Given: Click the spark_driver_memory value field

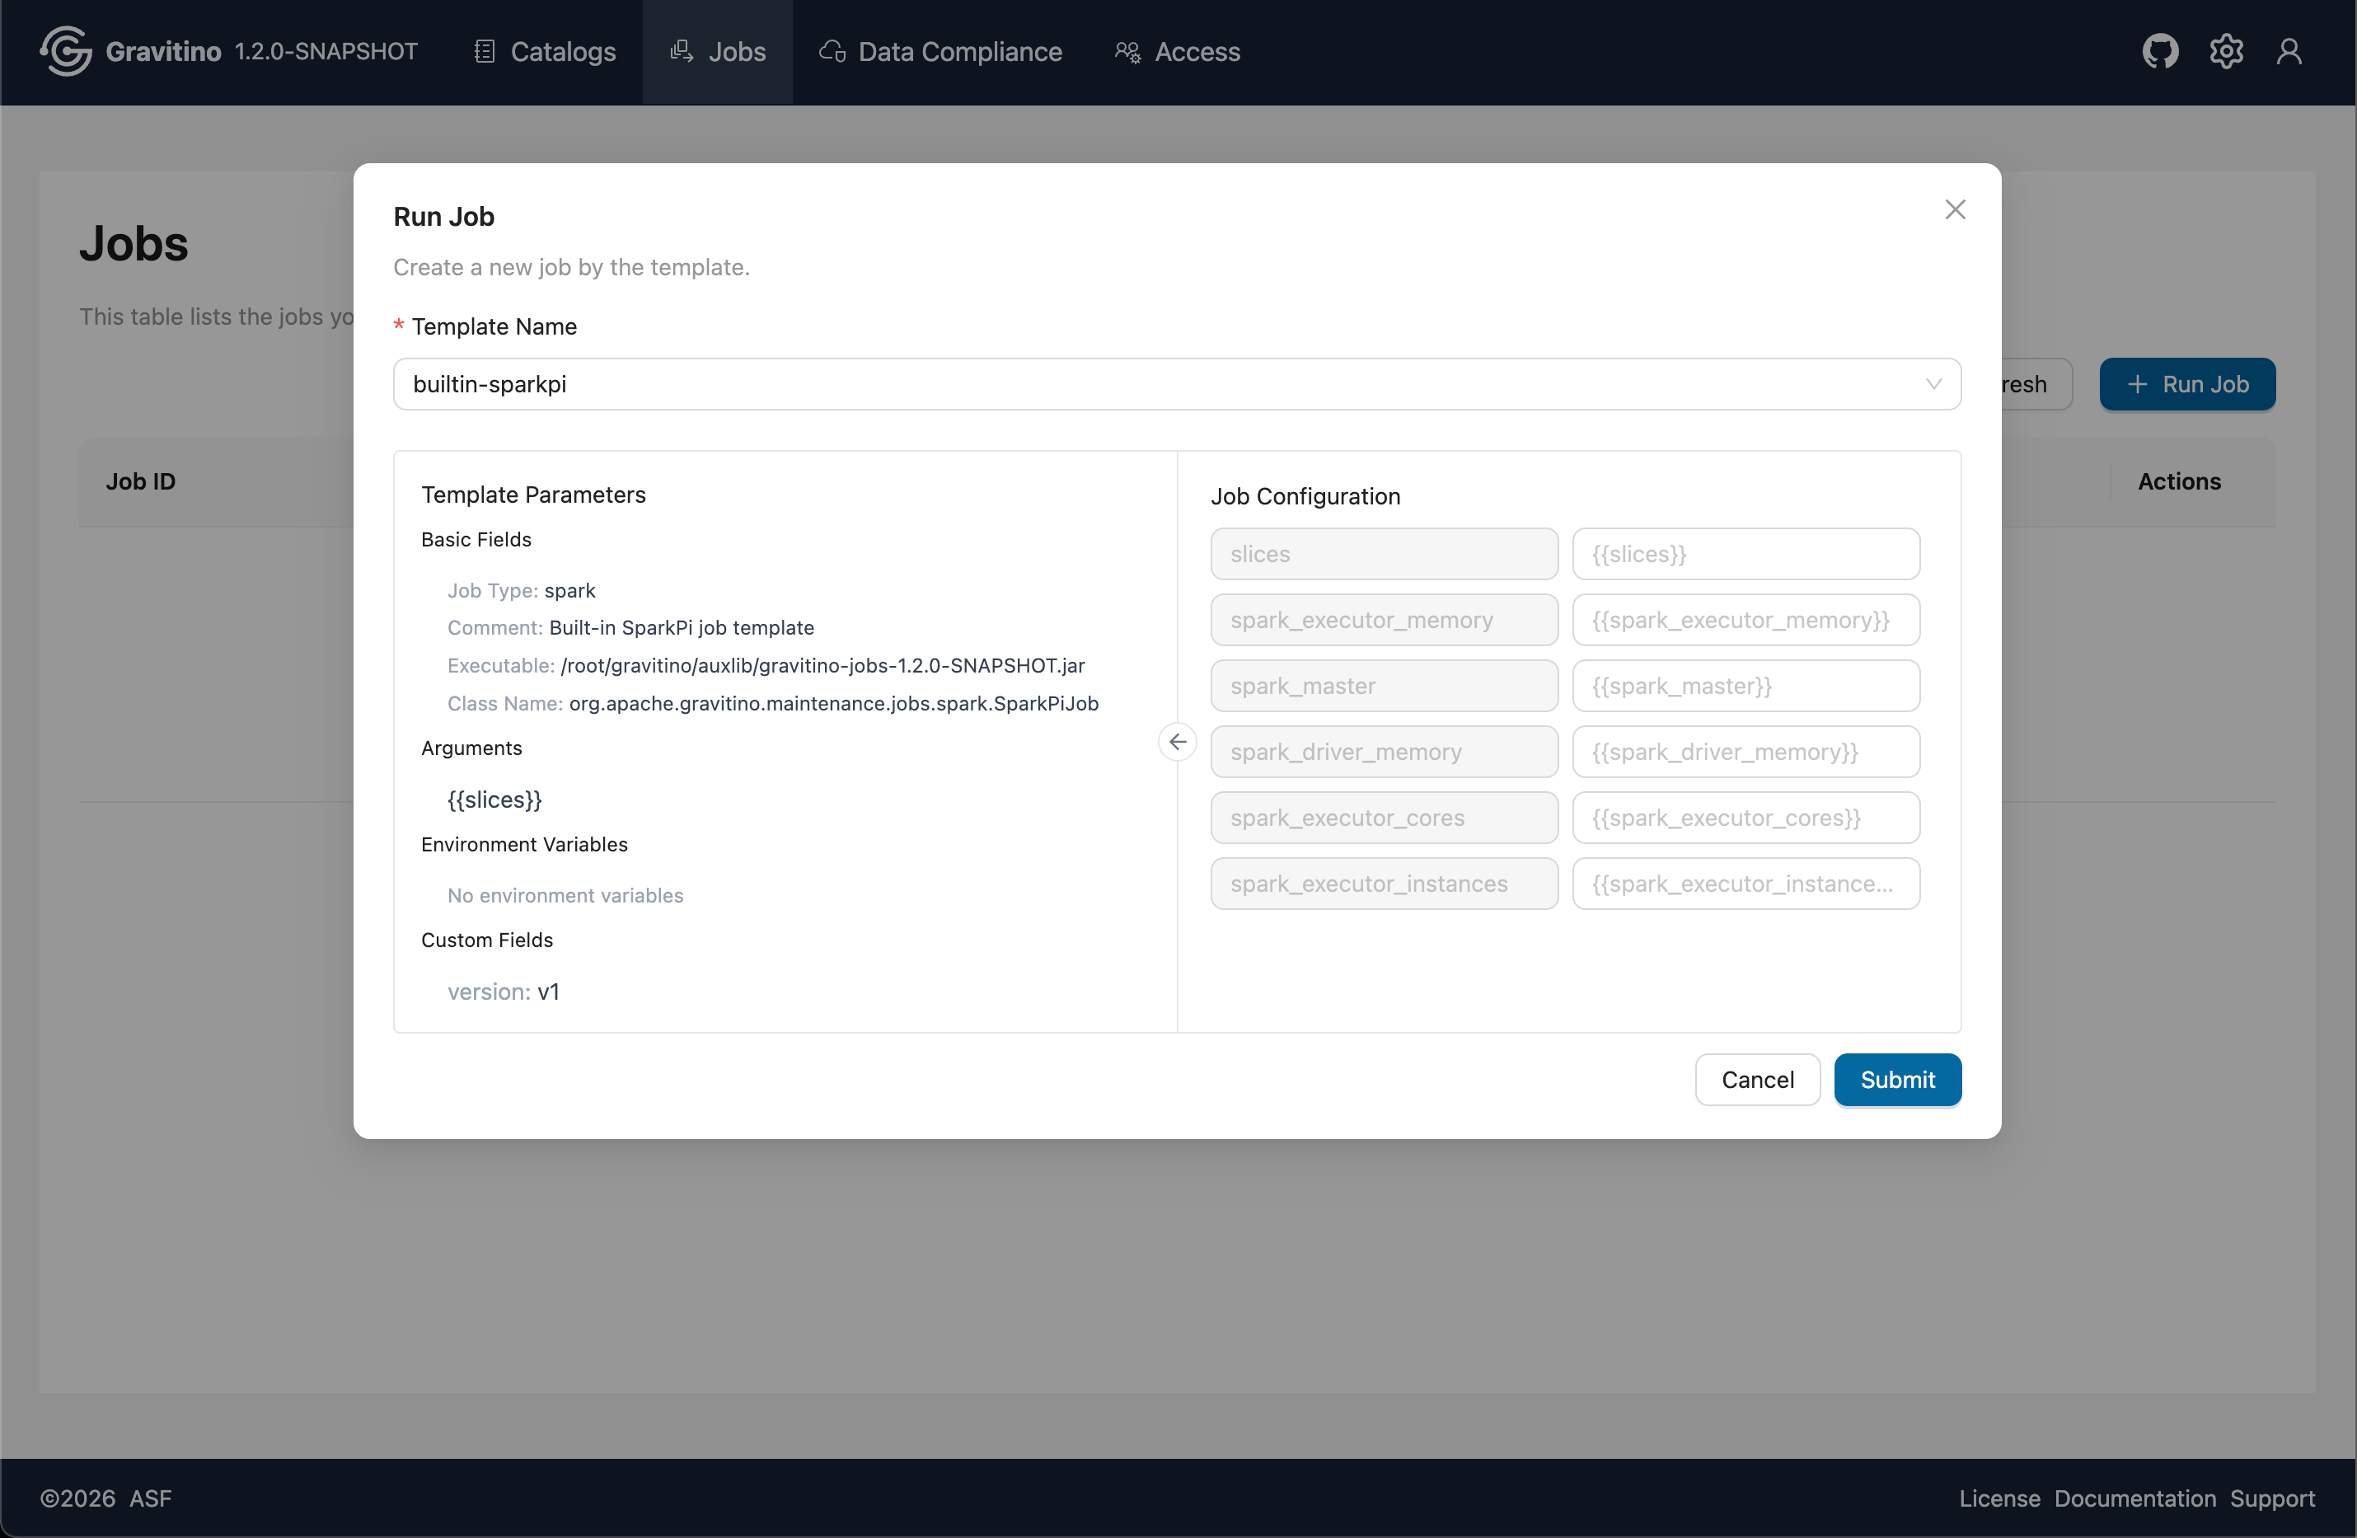Looking at the screenshot, I should coord(1745,752).
